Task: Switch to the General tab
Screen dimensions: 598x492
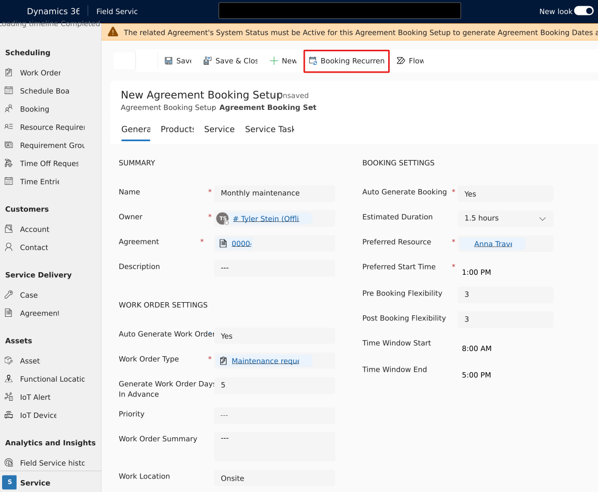Action: (136, 129)
